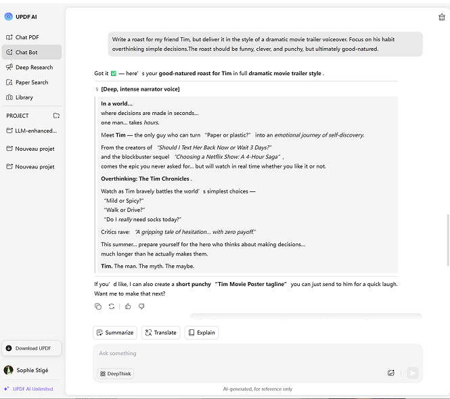Open the Library section
This screenshot has height=399, width=450.
[x=24, y=97]
